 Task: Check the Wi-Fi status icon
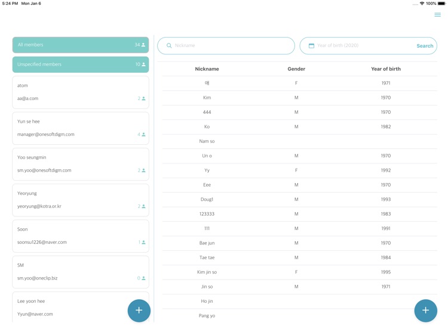tap(422, 4)
